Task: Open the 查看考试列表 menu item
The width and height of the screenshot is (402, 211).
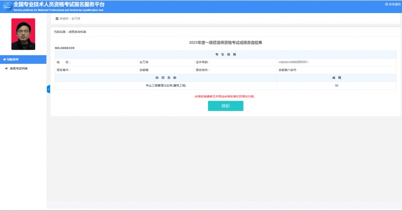Action: pos(19,68)
